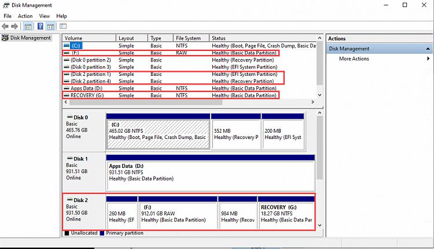Sort by the Type column header
The image size is (434, 249).
pyautogui.click(x=160, y=38)
